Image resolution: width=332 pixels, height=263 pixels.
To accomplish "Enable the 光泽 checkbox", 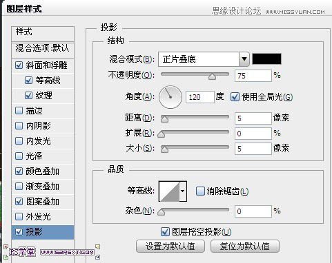I will (19, 156).
